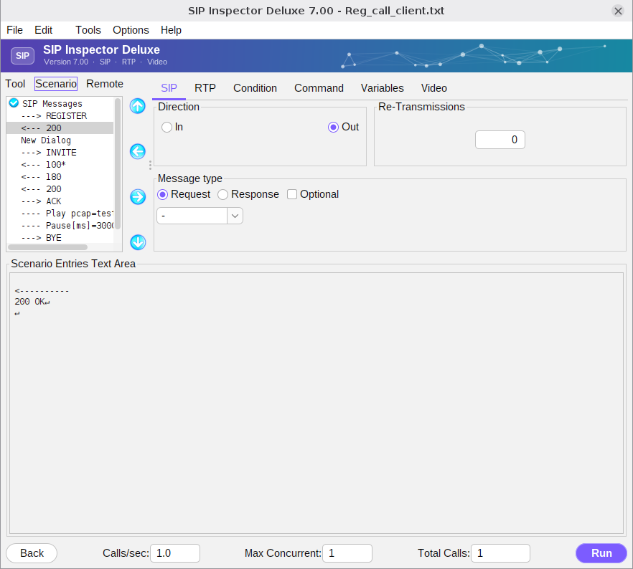This screenshot has width=633, height=569.
Task: Click the scenario list horizontal scrollbar
Action: click(x=47, y=247)
